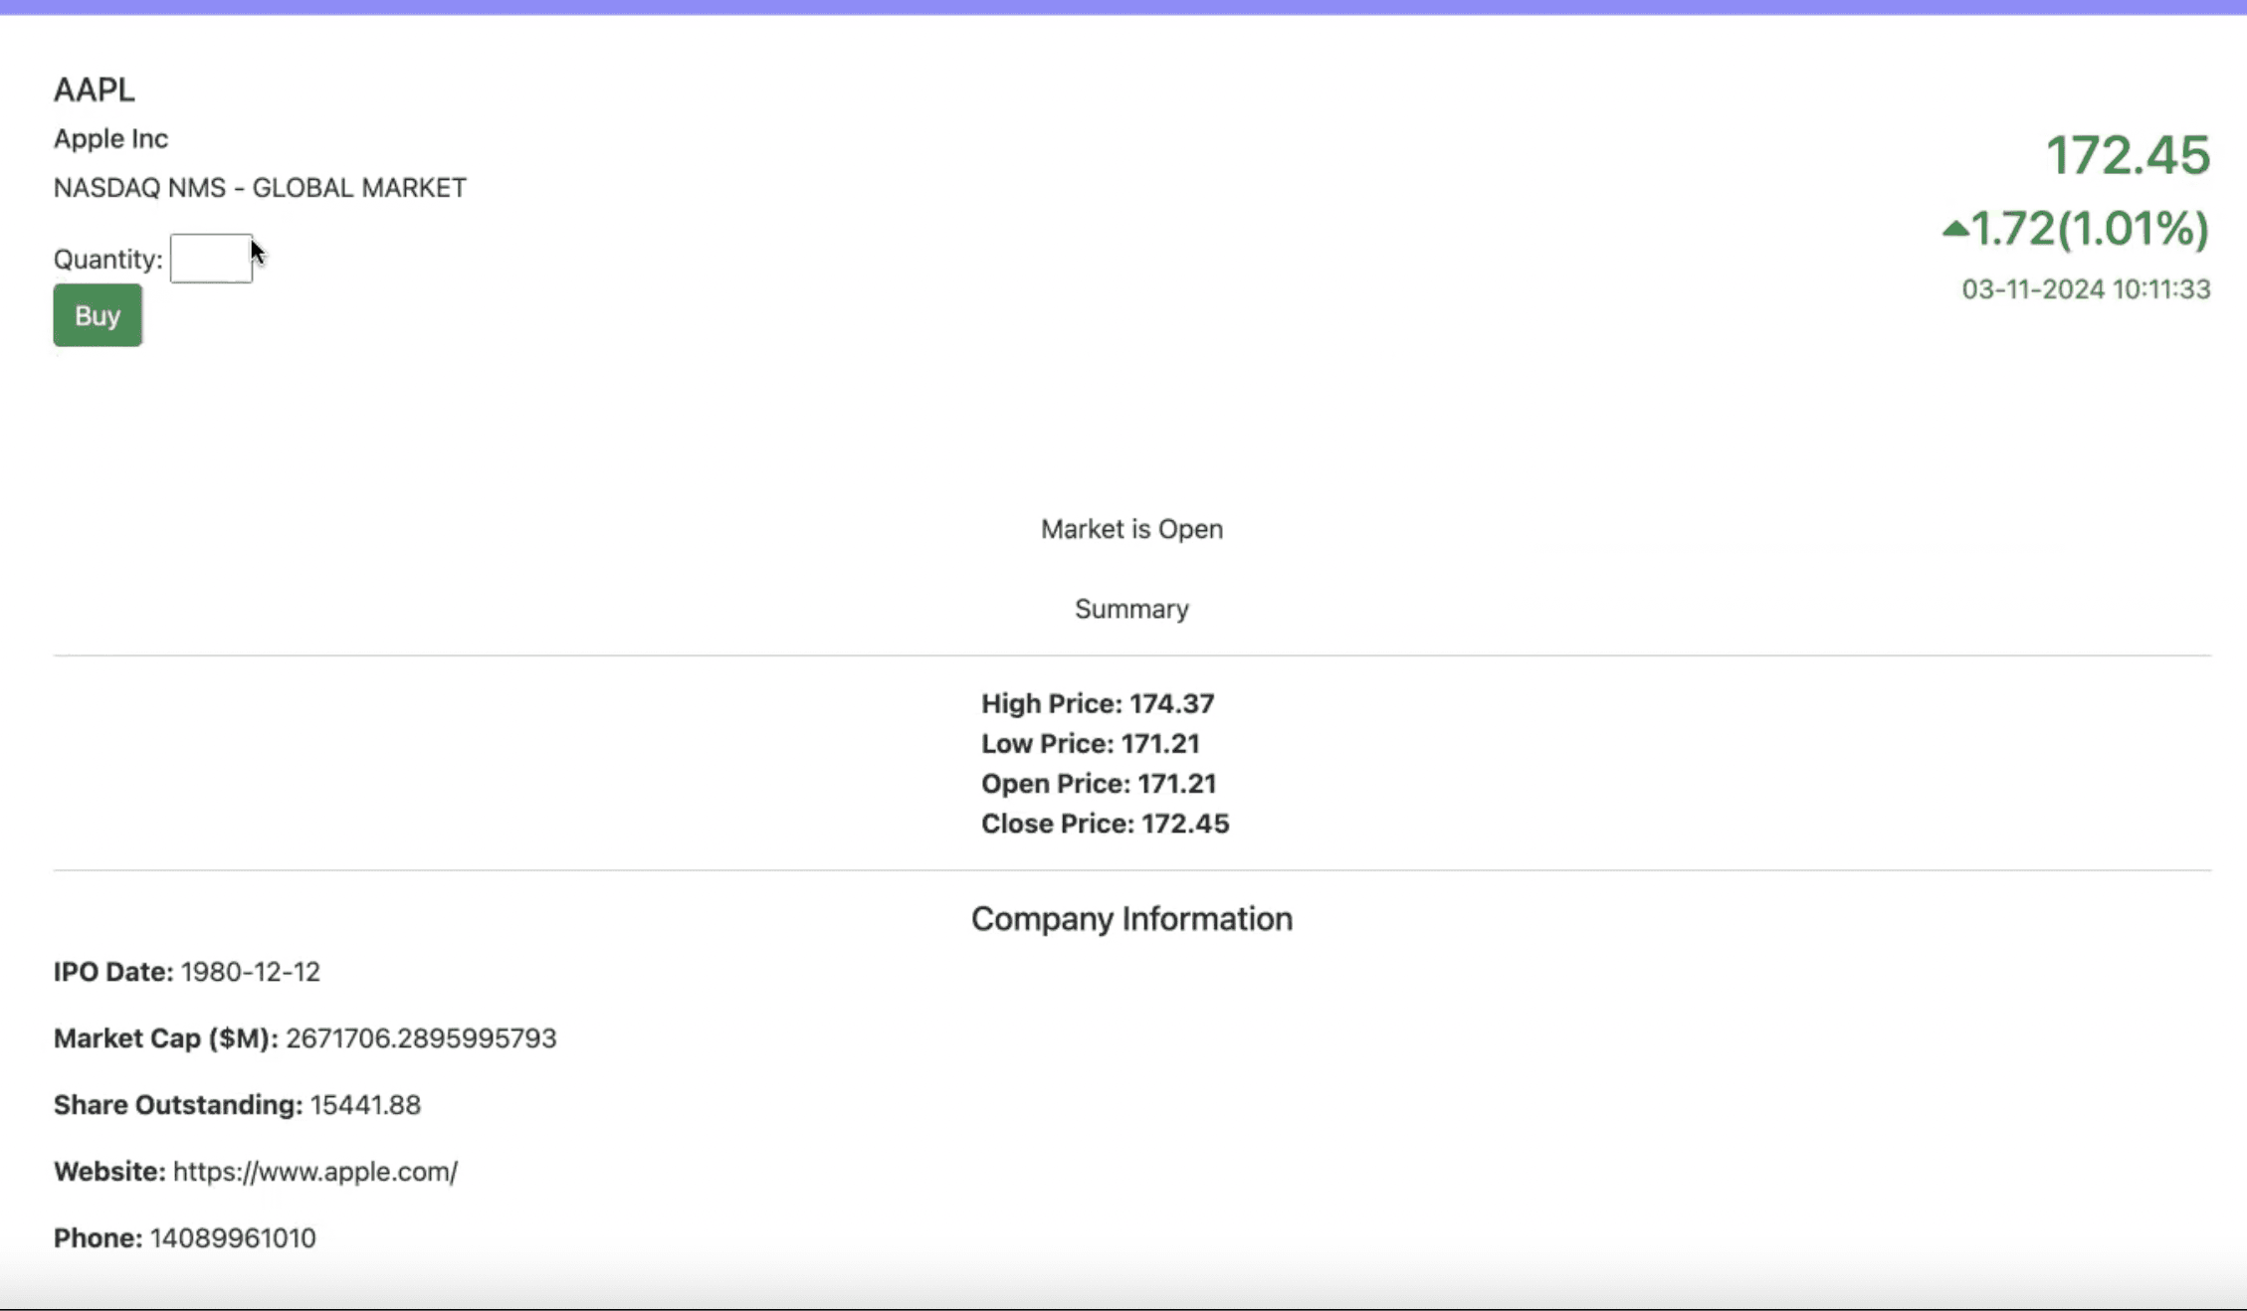
Task: Click the Close Price: 172.45 row
Action: point(1106,824)
